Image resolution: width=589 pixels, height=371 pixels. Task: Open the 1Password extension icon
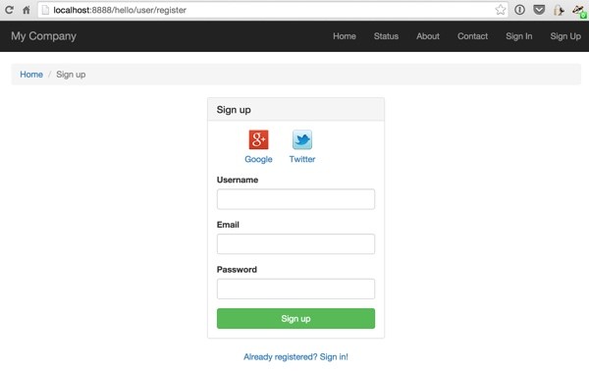pyautogui.click(x=519, y=10)
